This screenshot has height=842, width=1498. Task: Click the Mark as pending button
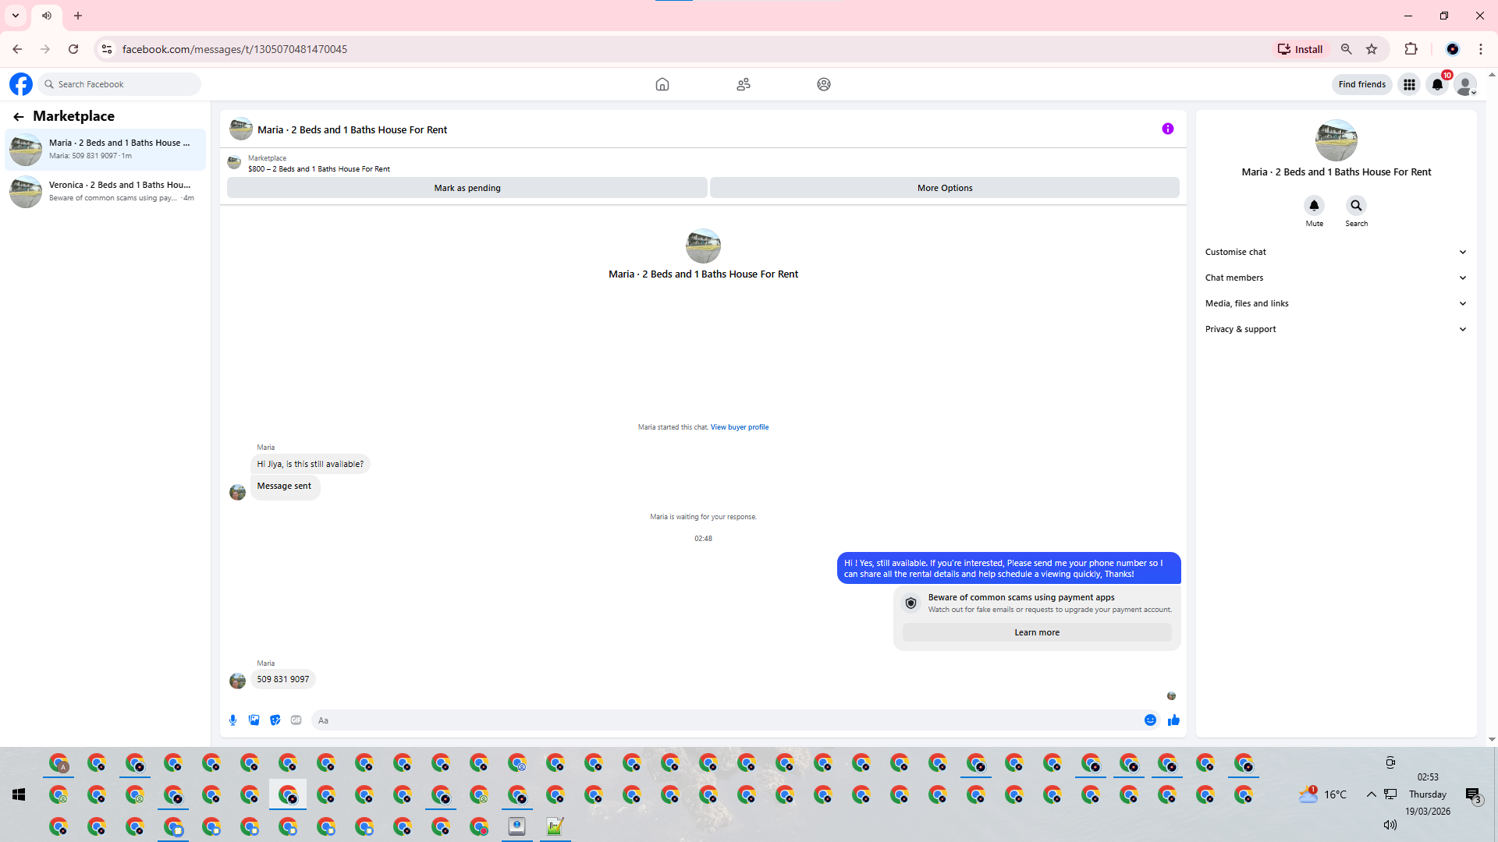(467, 188)
